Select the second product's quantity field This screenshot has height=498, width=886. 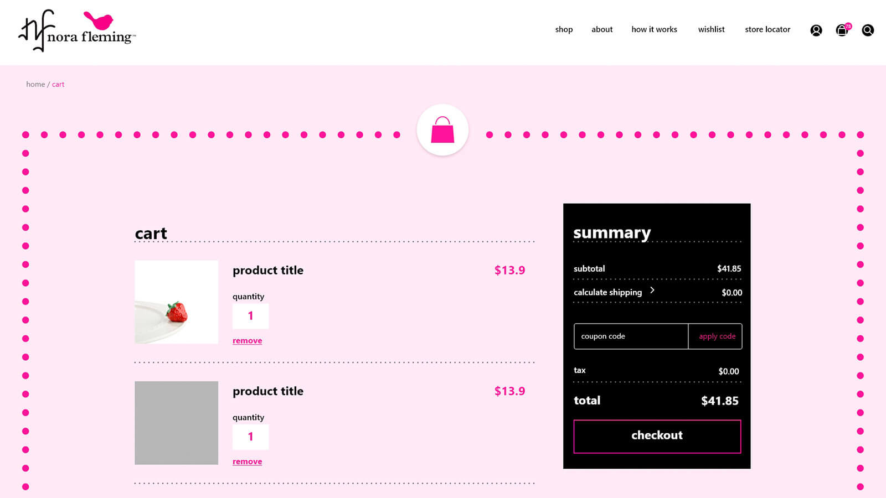(250, 437)
